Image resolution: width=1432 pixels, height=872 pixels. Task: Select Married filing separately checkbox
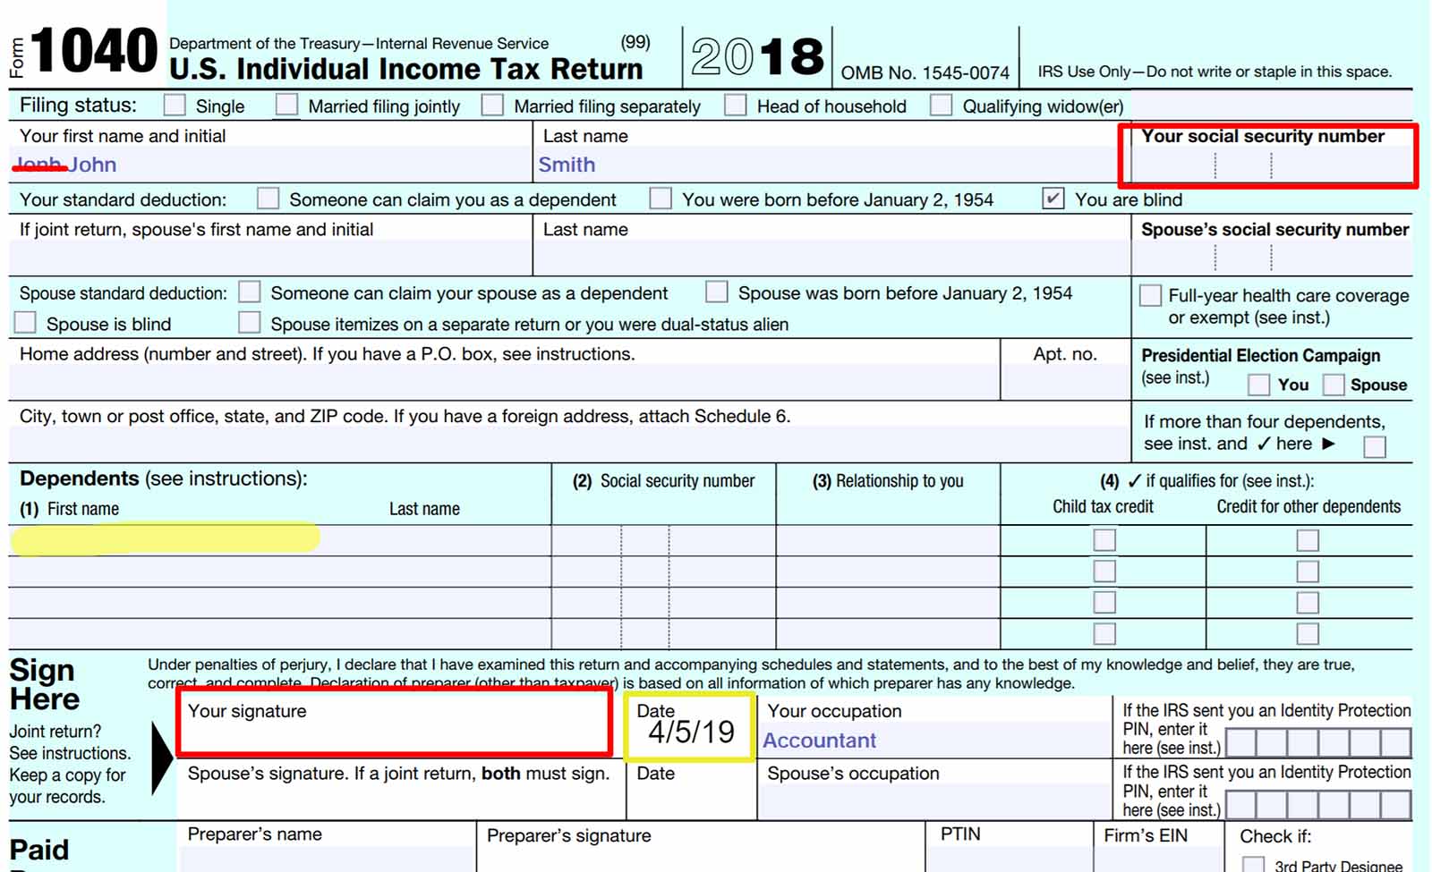pyautogui.click(x=492, y=105)
